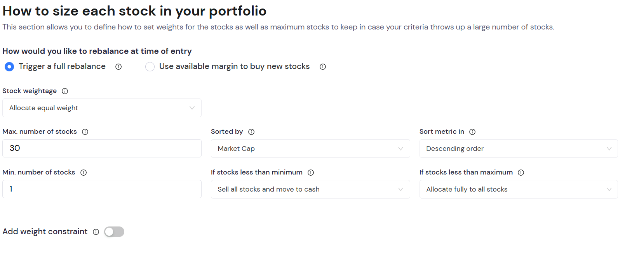This screenshot has width=618, height=254.
Task: Click info icon for If stocks less than maximum
Action: [521, 173]
